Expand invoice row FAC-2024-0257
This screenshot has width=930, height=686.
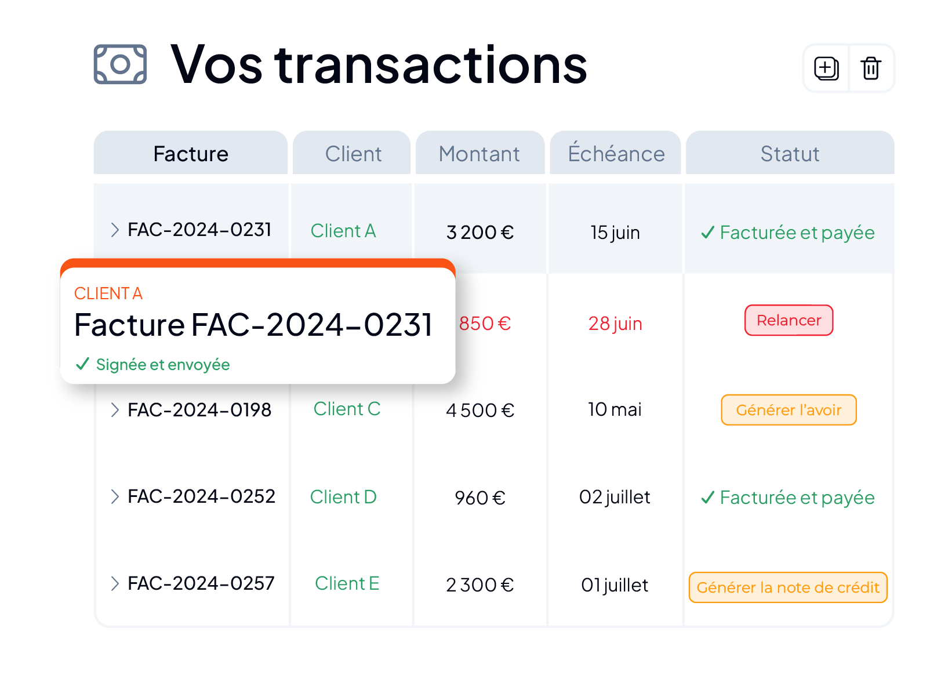115,583
